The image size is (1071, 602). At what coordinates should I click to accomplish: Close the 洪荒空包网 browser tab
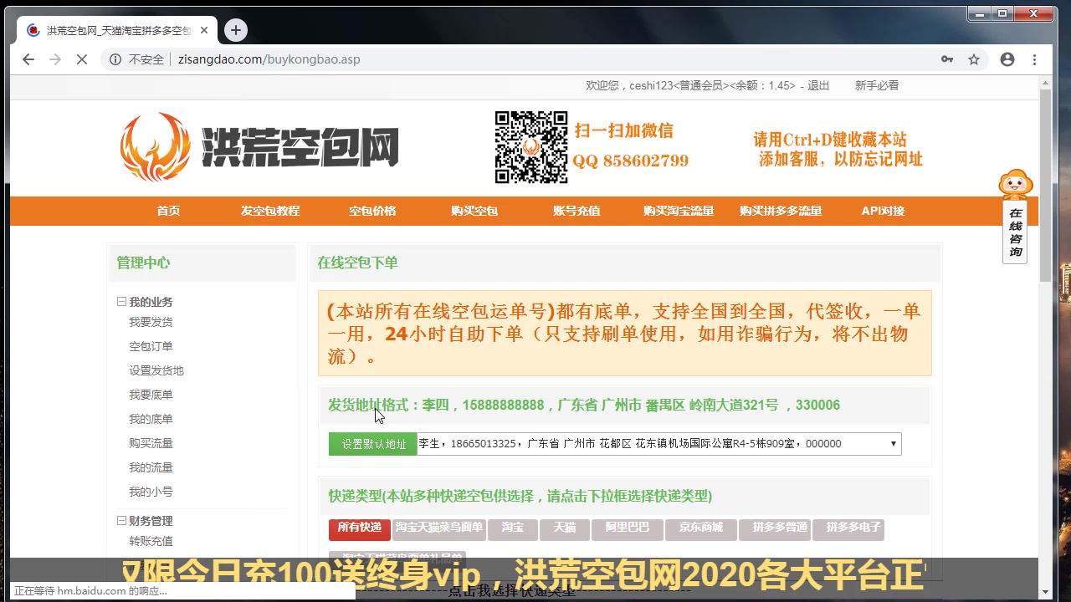coord(204,30)
